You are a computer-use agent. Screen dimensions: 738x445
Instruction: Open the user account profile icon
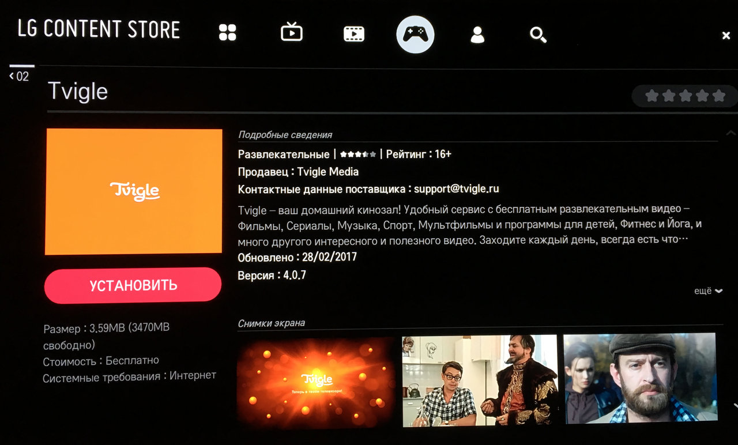pos(477,35)
